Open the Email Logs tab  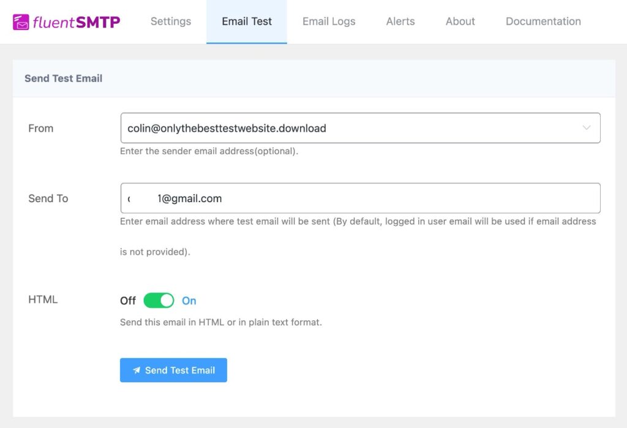329,21
